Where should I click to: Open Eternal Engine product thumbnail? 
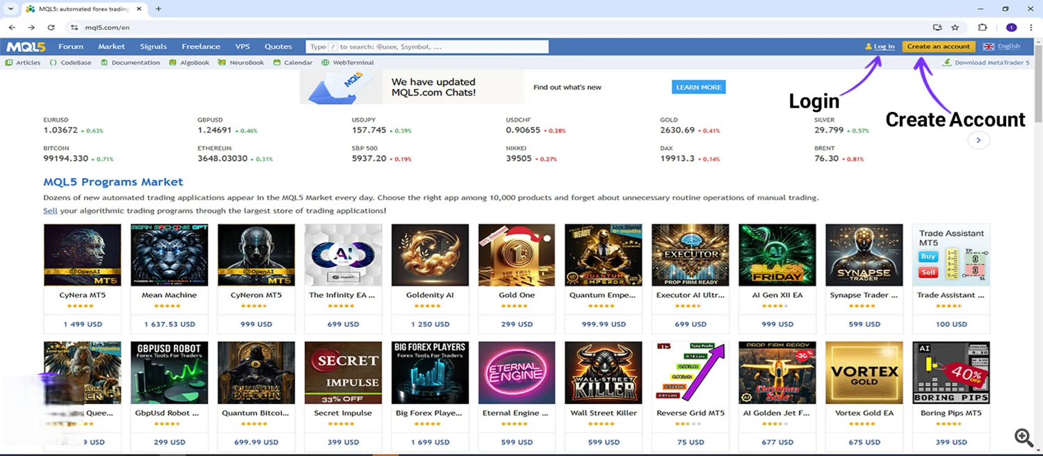point(517,373)
